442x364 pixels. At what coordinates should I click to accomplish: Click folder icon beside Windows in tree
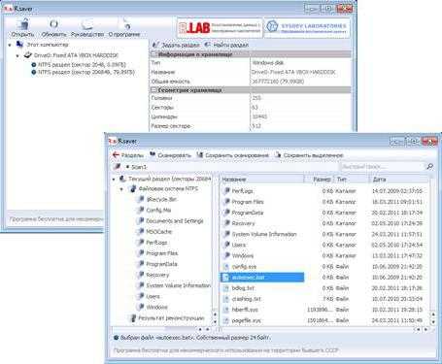tap(140, 307)
